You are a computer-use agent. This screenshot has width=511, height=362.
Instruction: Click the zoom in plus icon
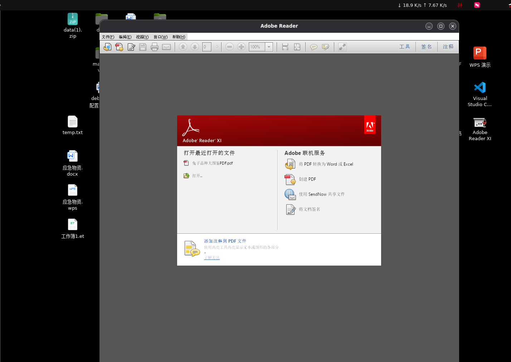pos(242,47)
